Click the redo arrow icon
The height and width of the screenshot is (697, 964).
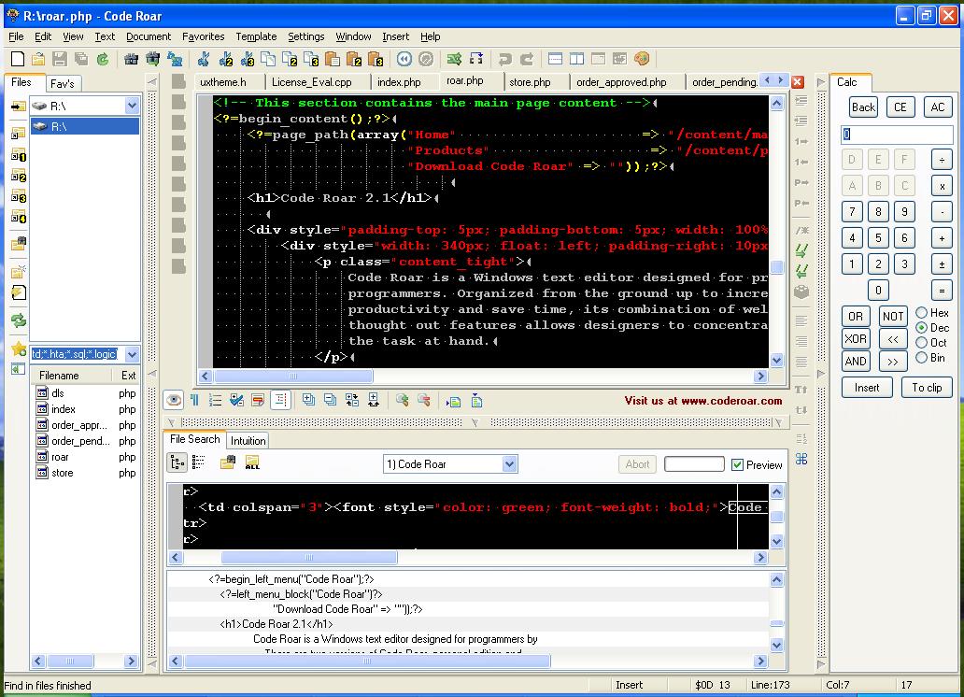pyautogui.click(x=527, y=59)
